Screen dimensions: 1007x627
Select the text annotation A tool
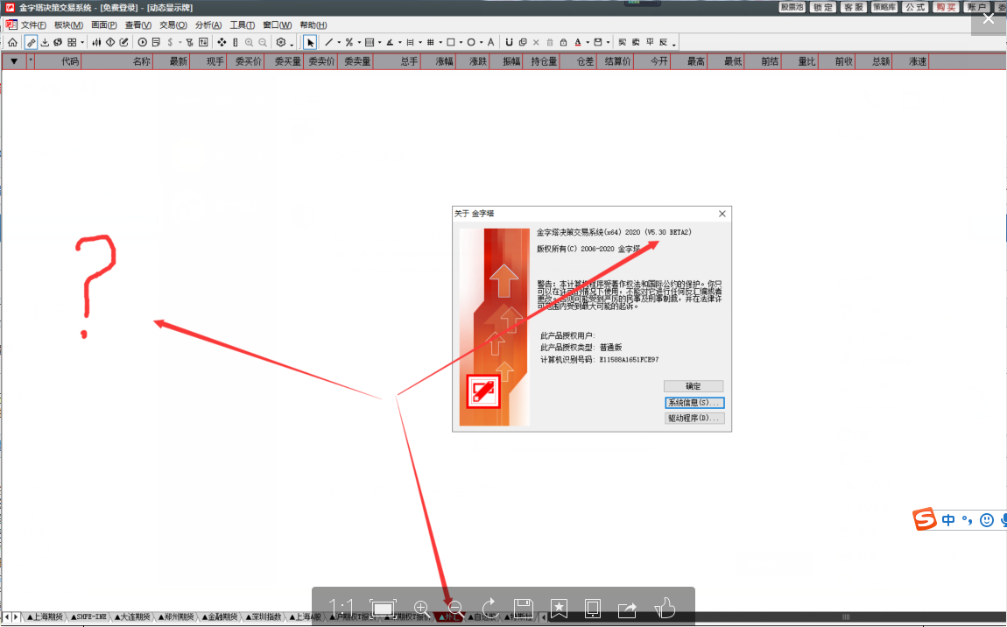coord(490,42)
